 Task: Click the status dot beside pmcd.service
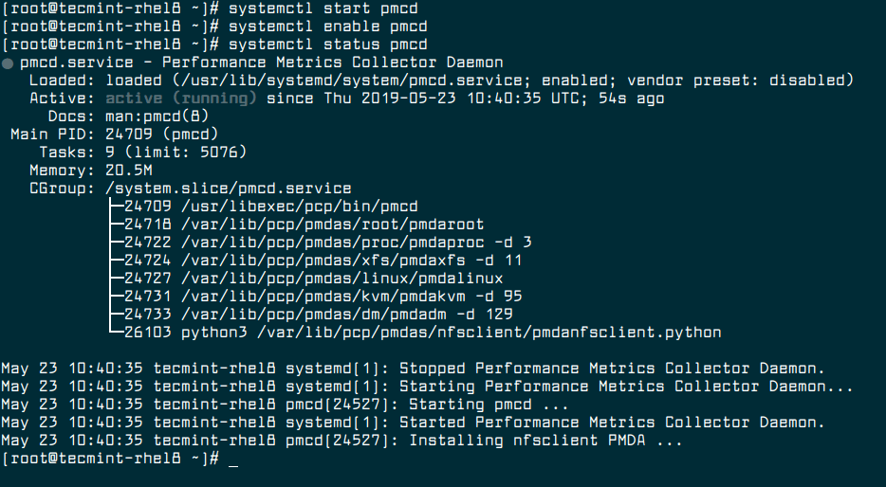pyautogui.click(x=8, y=63)
